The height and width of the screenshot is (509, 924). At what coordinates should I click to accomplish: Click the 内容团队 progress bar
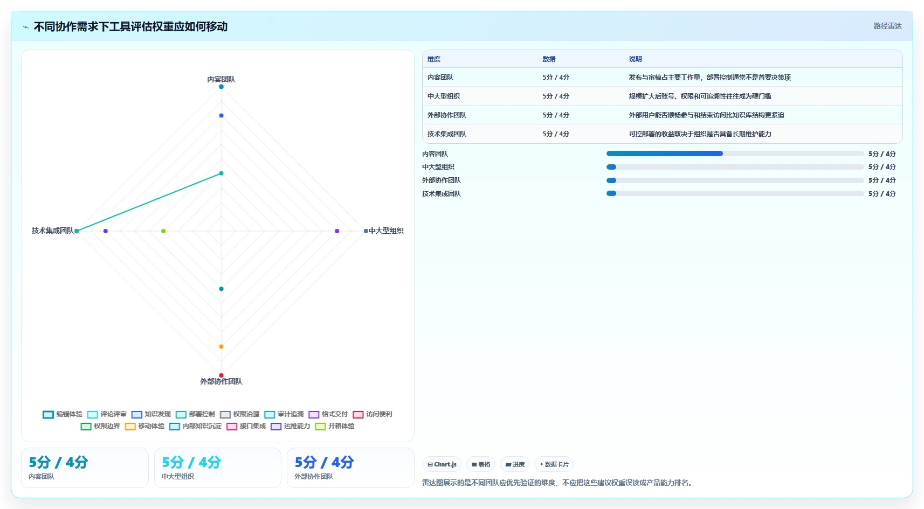click(735, 154)
